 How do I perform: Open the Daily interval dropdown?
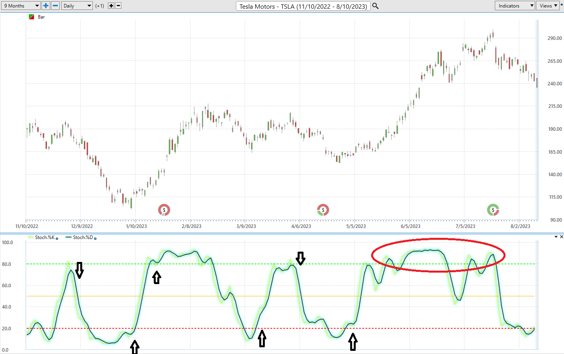coord(77,6)
